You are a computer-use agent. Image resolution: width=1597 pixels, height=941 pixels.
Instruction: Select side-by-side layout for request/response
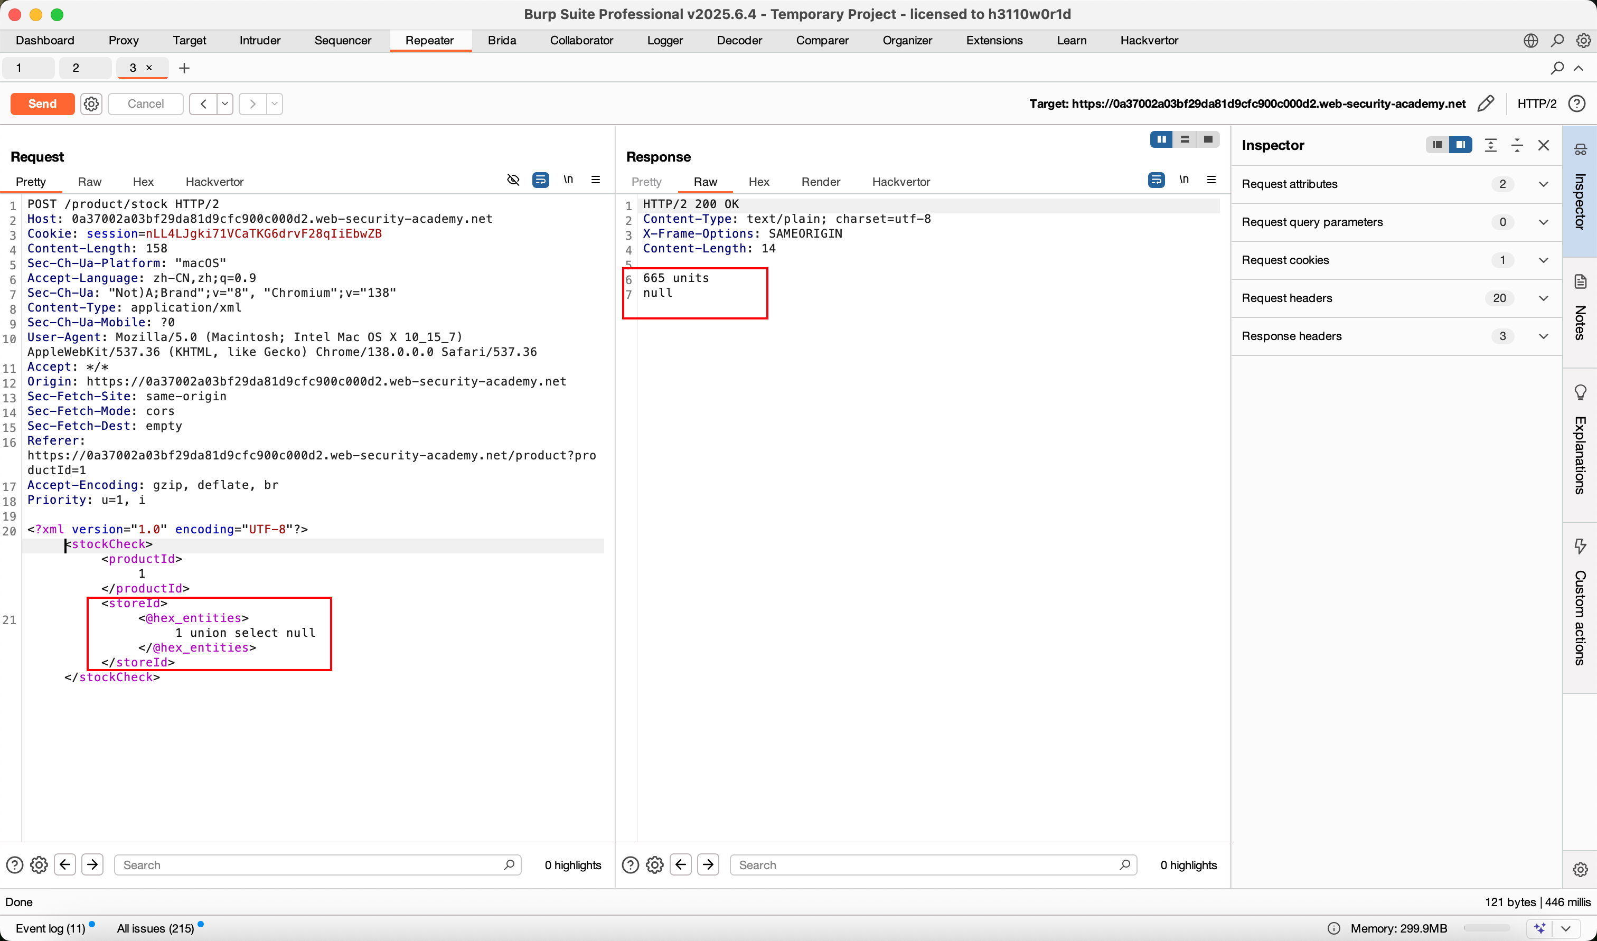1161,139
